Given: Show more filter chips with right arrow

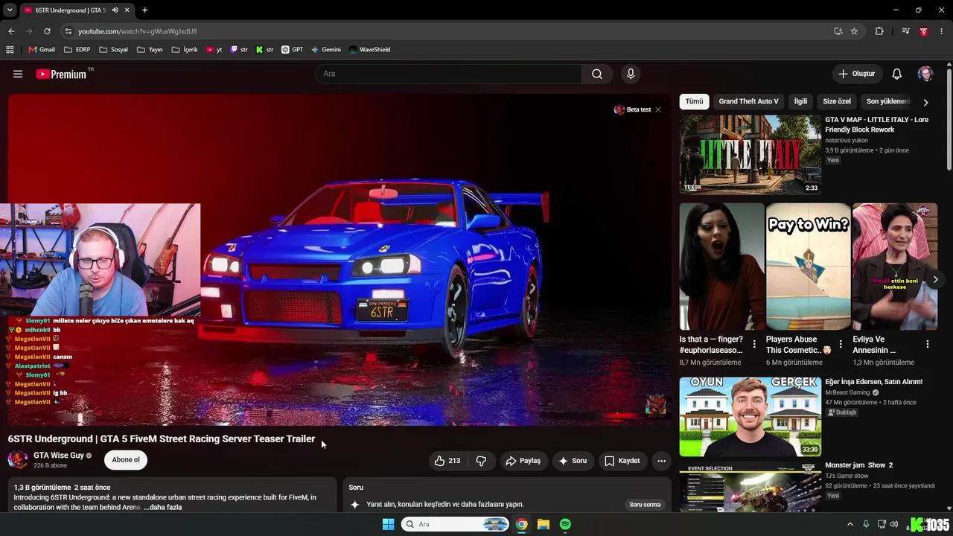Looking at the screenshot, I should point(925,102).
